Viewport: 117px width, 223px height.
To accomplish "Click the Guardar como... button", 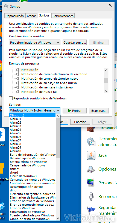I will point(75,43).
